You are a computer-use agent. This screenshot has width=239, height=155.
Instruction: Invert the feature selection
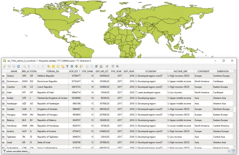point(58,67)
